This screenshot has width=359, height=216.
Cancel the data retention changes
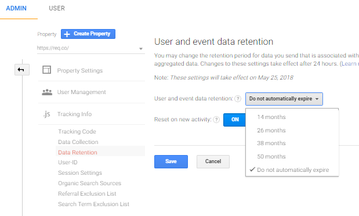[213, 161]
